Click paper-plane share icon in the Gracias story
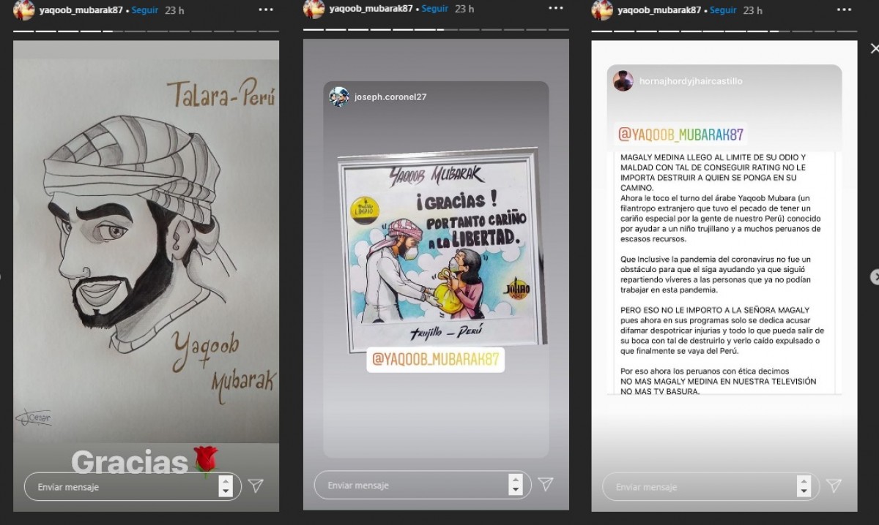This screenshot has height=525, width=879. tap(256, 486)
